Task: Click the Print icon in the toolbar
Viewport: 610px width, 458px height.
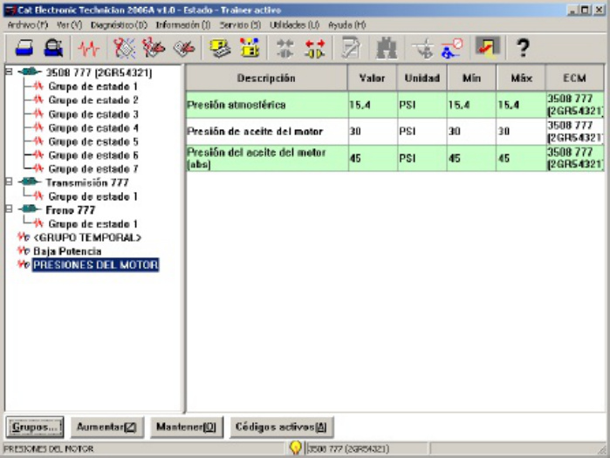Action: click(x=24, y=49)
